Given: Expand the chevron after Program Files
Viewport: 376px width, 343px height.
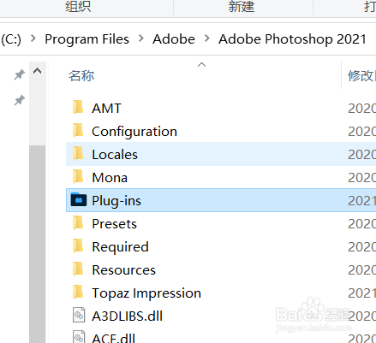Looking at the screenshot, I should [140, 38].
